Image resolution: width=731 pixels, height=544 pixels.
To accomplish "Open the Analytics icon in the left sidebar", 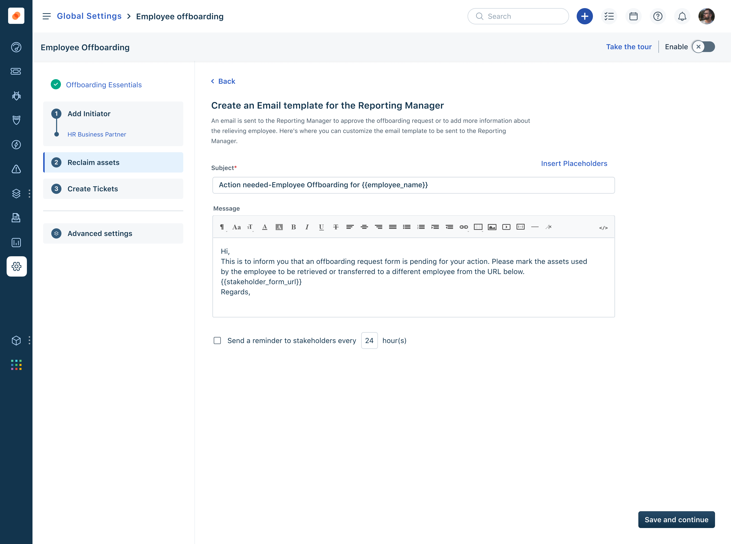I will (16, 243).
